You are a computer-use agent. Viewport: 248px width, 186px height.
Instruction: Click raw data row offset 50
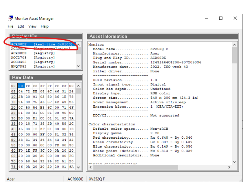[x=13, y=140]
